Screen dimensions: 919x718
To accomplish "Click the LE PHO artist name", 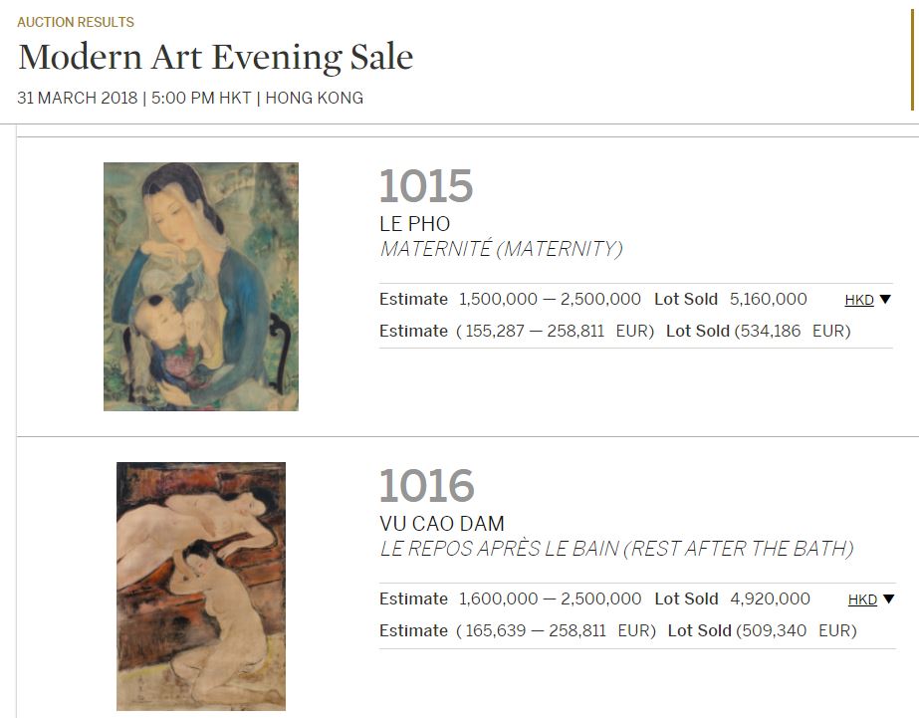I will pyautogui.click(x=415, y=224).
